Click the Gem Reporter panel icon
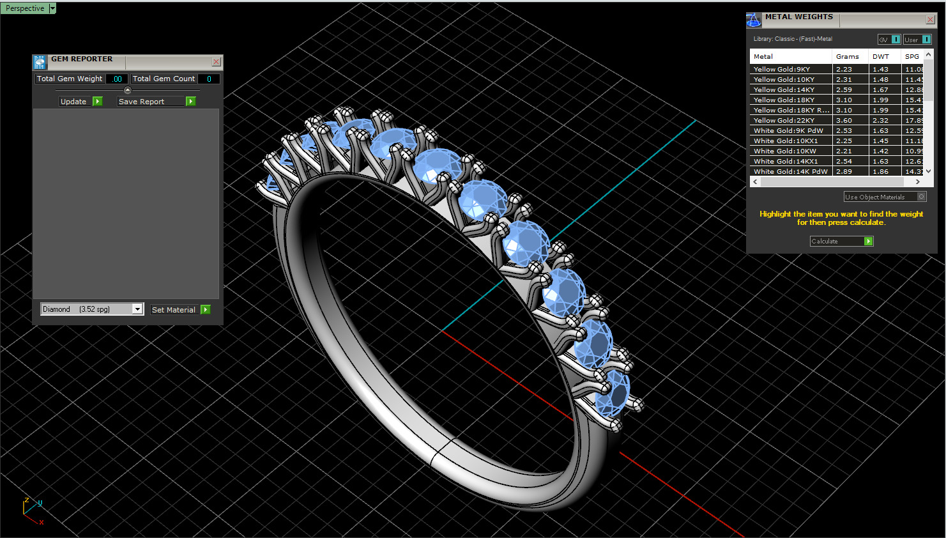The height and width of the screenshot is (538, 946). [40, 62]
